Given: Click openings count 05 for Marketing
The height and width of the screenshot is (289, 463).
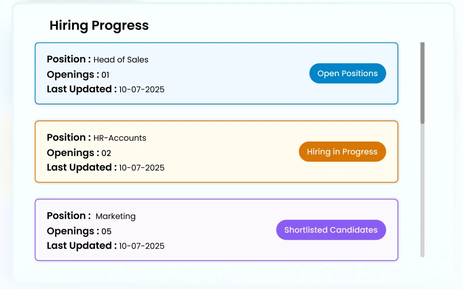Looking at the screenshot, I should click(x=106, y=232).
